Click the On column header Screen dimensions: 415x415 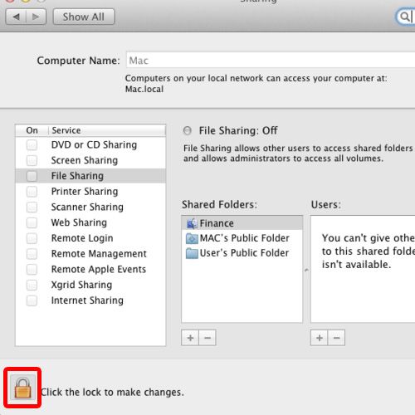click(x=32, y=130)
